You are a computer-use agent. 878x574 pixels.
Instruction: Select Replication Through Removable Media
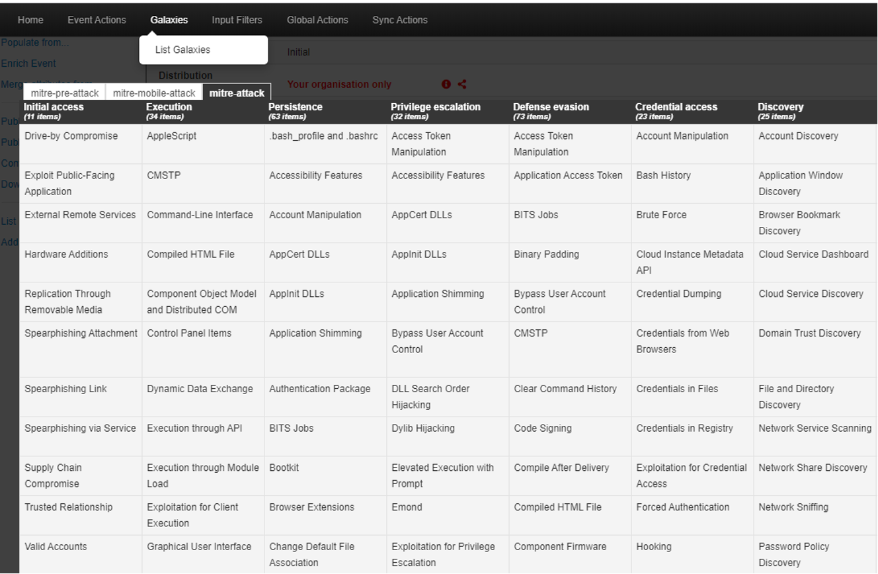point(81,302)
